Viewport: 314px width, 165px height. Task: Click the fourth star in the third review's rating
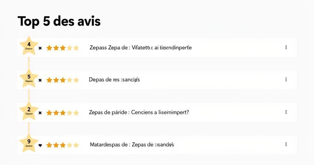tap(69, 113)
